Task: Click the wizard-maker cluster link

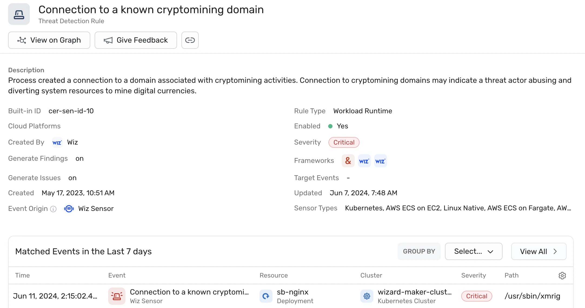Action: [x=415, y=292]
